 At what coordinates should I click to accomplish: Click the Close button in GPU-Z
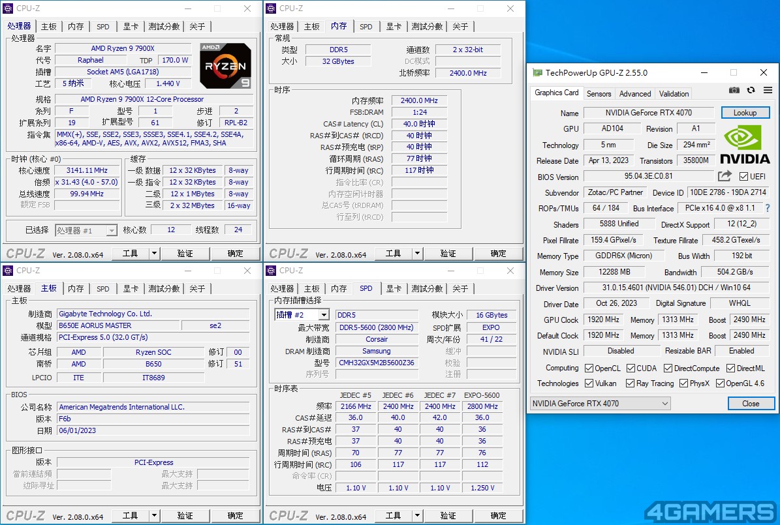click(751, 403)
